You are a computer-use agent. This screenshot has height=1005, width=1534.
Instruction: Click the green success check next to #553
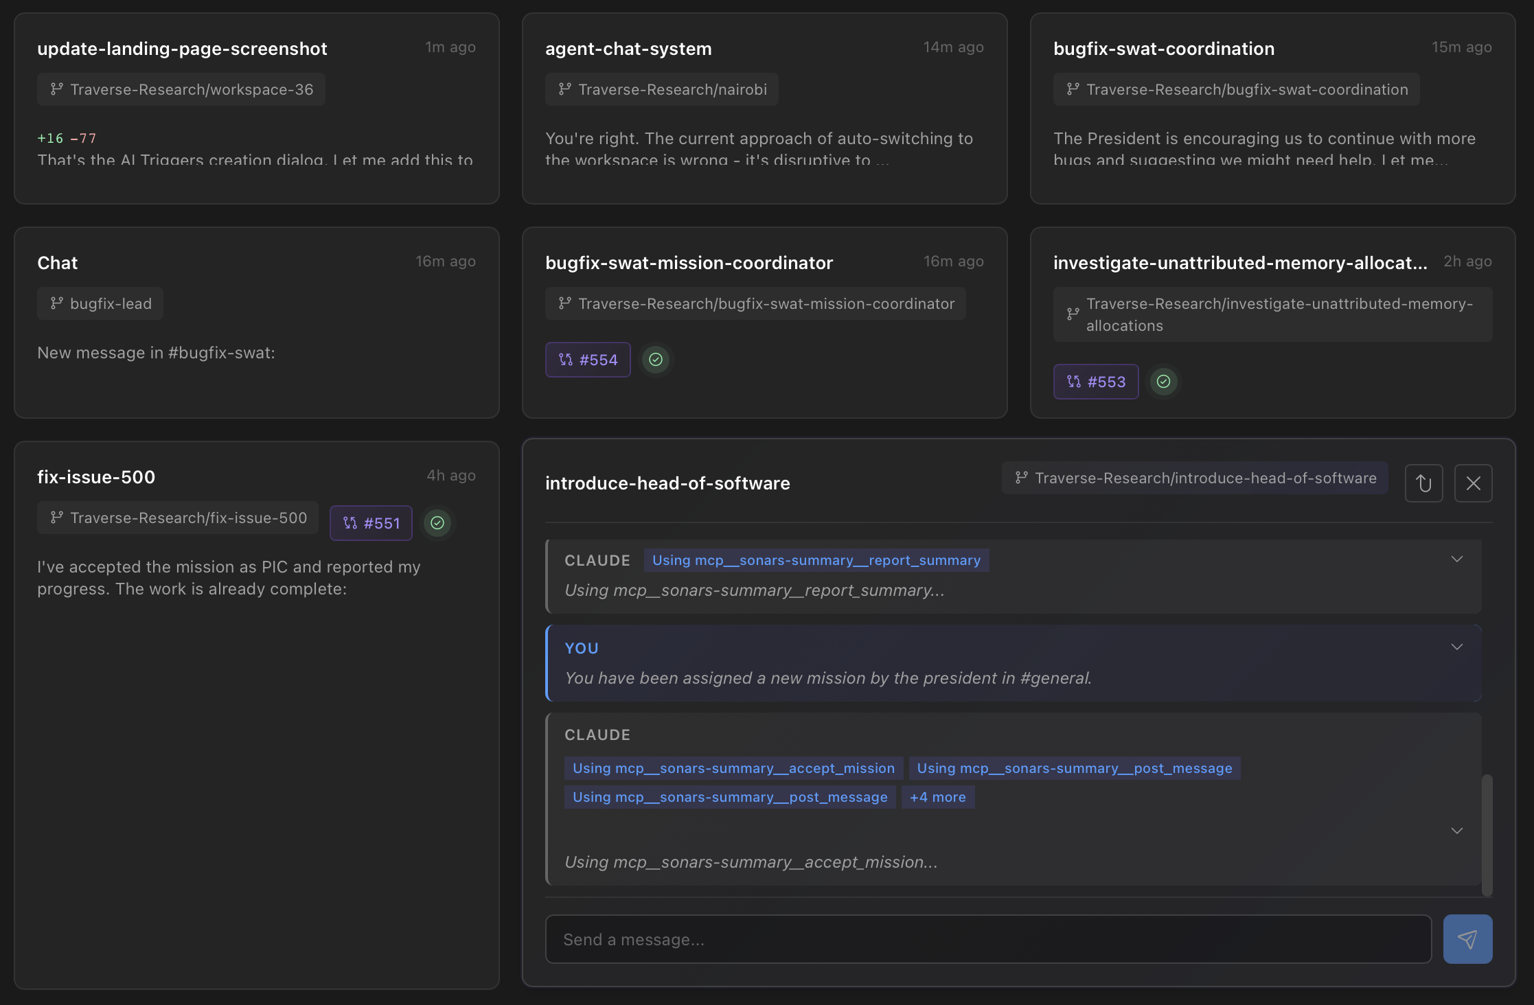pos(1163,382)
